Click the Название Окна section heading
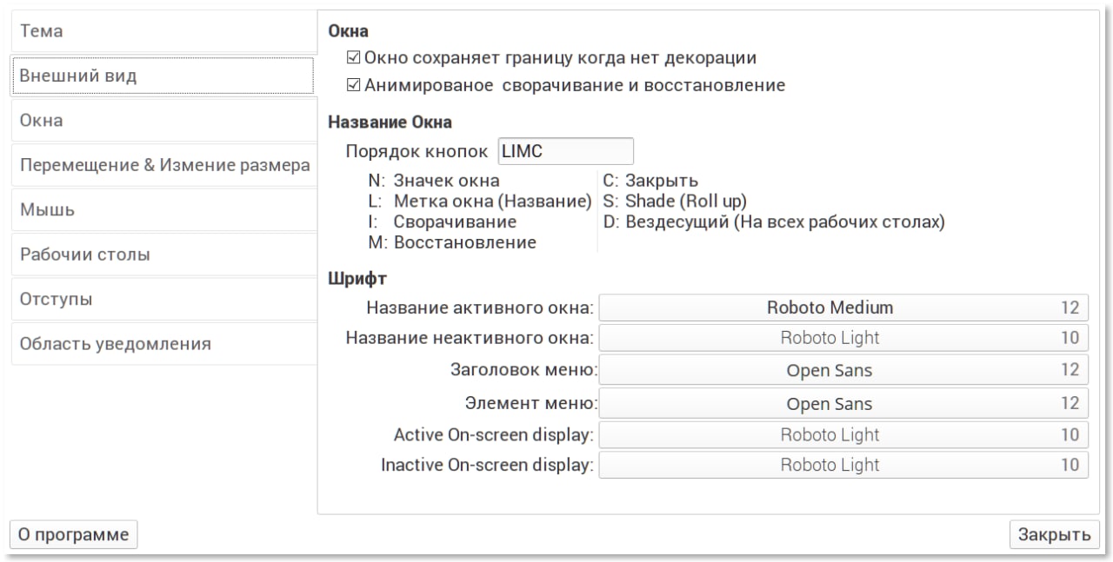 [x=390, y=122]
